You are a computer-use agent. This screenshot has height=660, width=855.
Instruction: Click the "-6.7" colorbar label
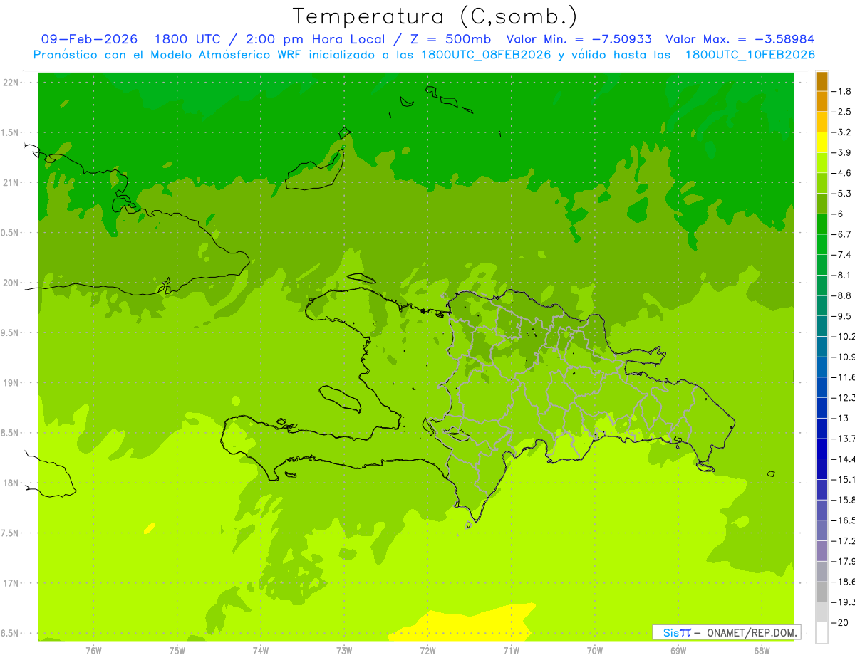pyautogui.click(x=841, y=234)
